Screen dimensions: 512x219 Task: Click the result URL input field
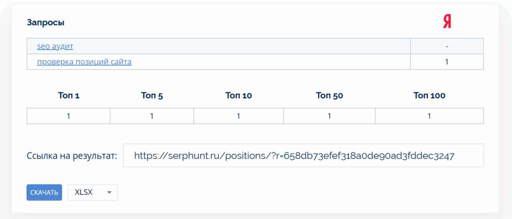coord(303,155)
